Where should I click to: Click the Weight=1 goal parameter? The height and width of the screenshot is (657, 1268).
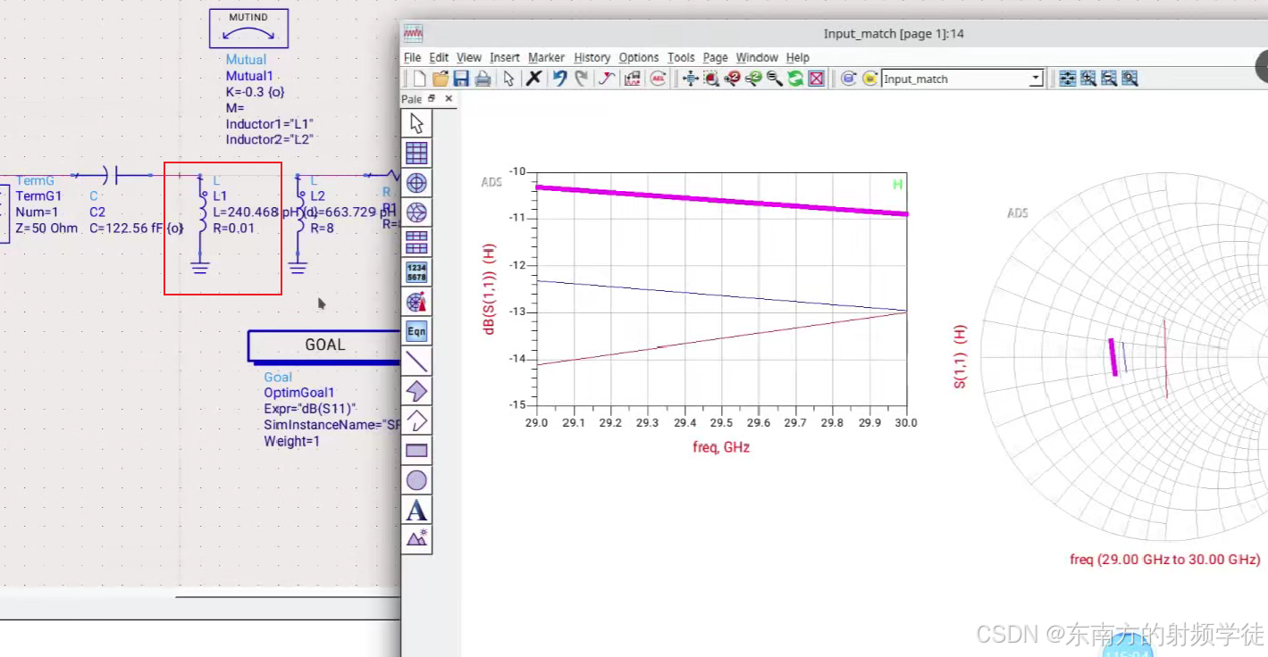(x=291, y=441)
